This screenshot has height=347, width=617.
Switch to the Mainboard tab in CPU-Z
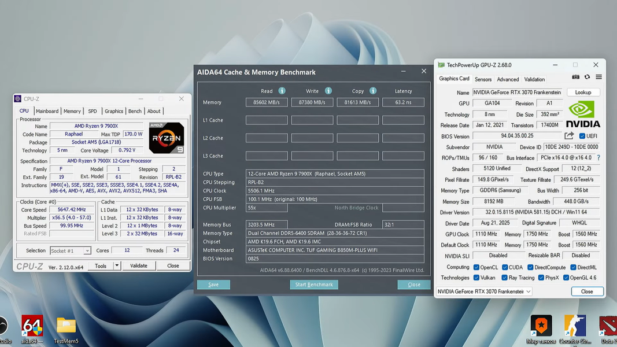[47, 111]
